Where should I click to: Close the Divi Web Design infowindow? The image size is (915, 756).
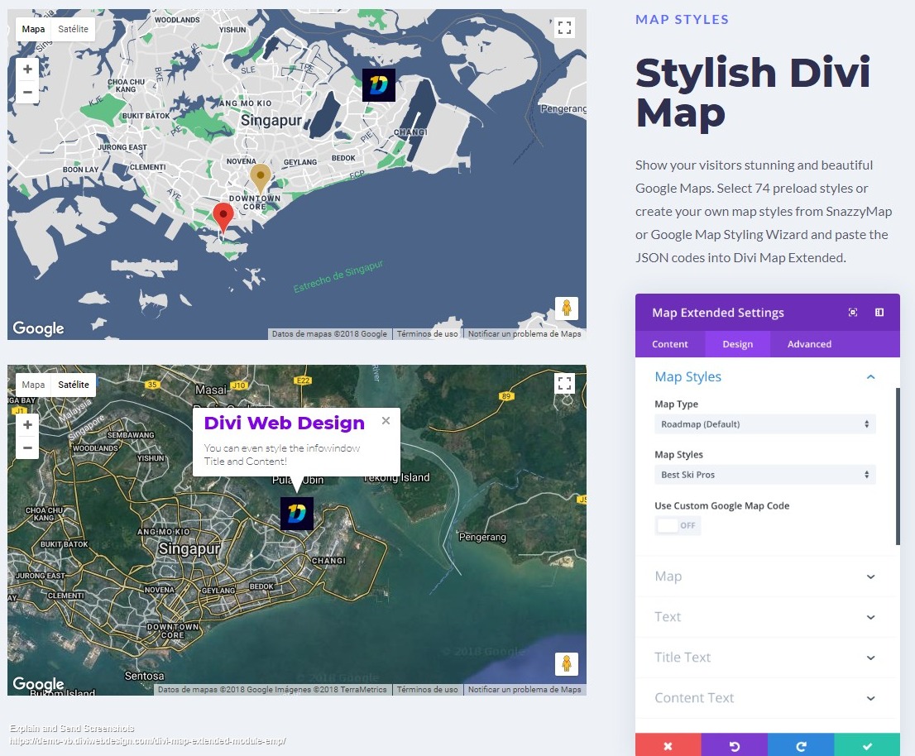[386, 421]
